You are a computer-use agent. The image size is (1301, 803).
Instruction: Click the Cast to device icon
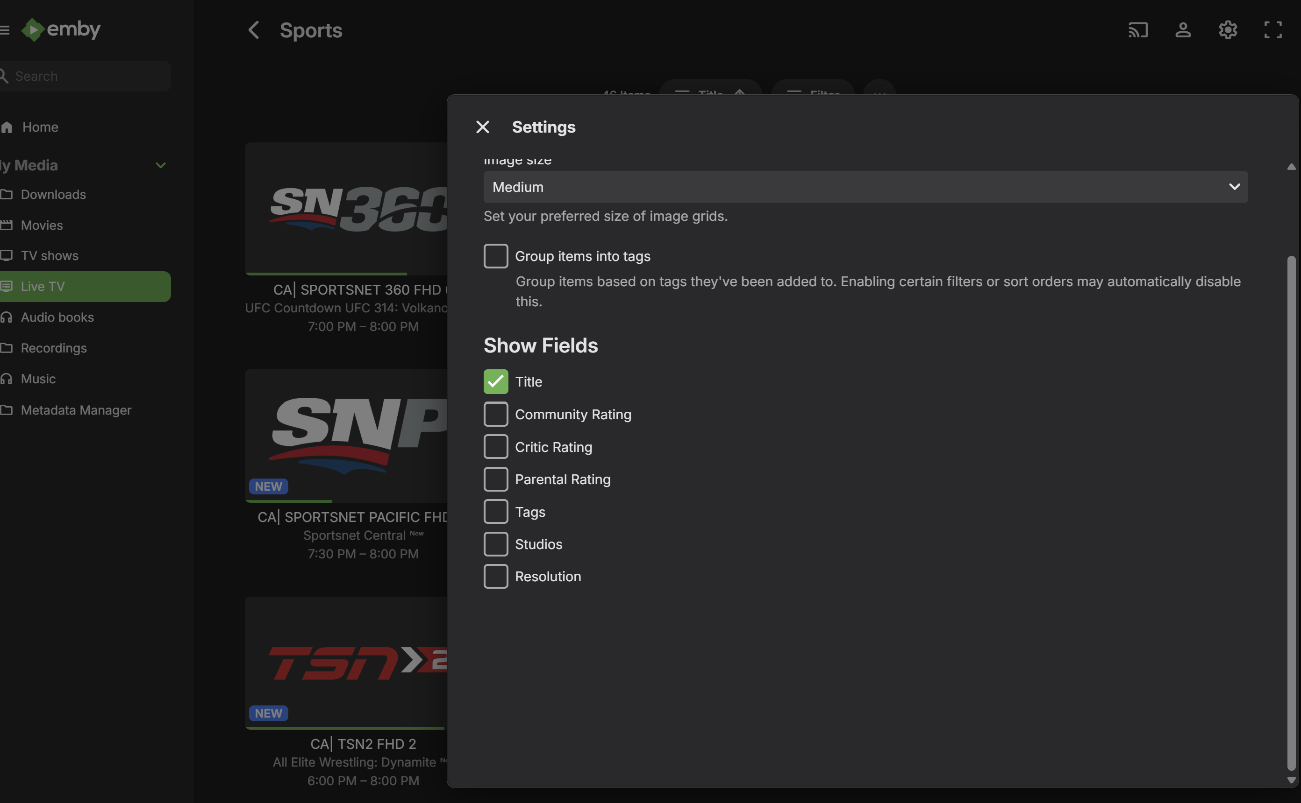[1138, 30]
